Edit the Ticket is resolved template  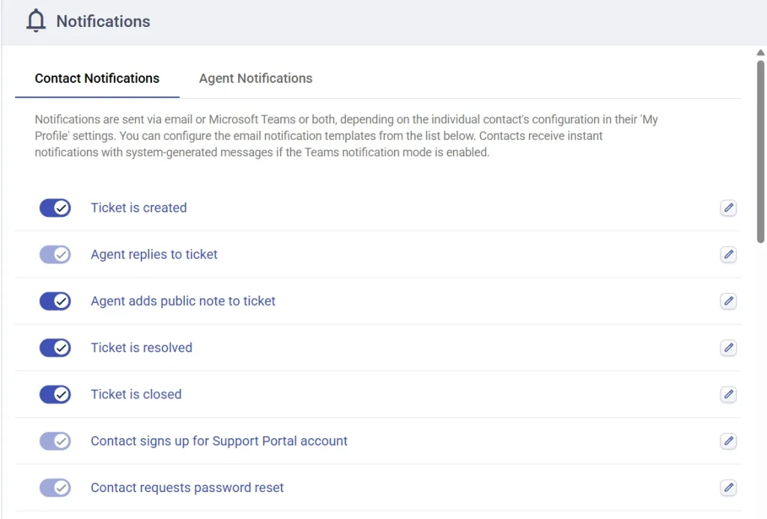coord(728,348)
